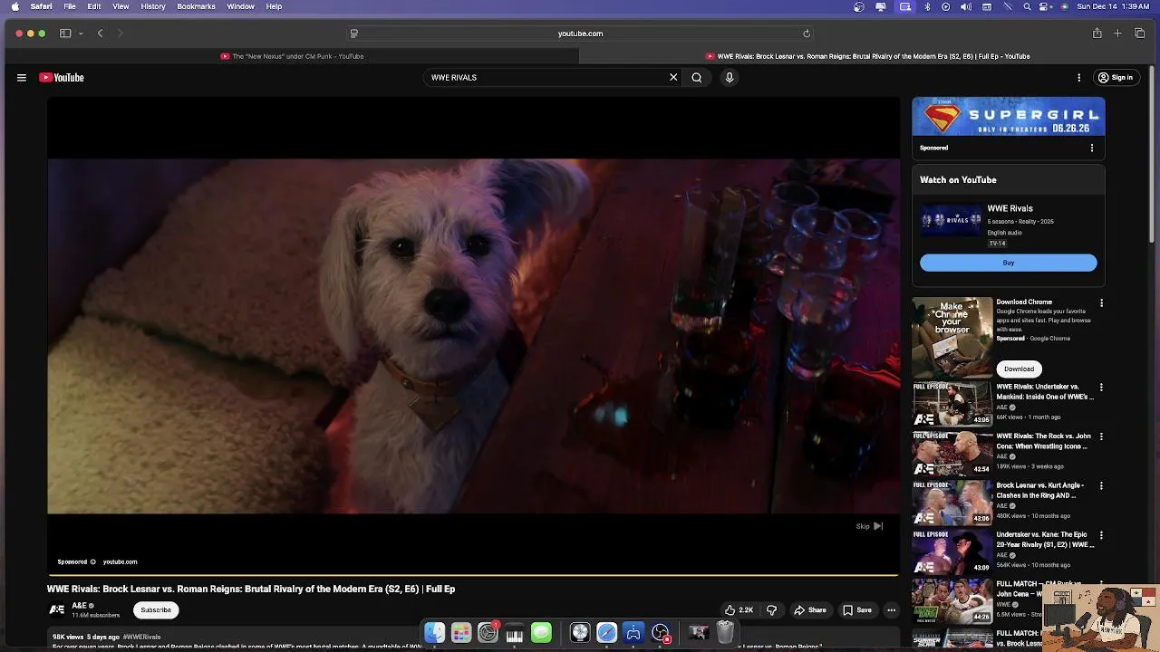Open the Safari application menu
This screenshot has width=1160, height=652.
(x=41, y=6)
